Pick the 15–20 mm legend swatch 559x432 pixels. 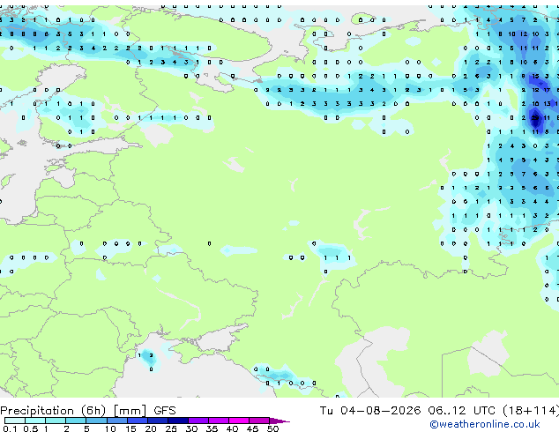137,421
